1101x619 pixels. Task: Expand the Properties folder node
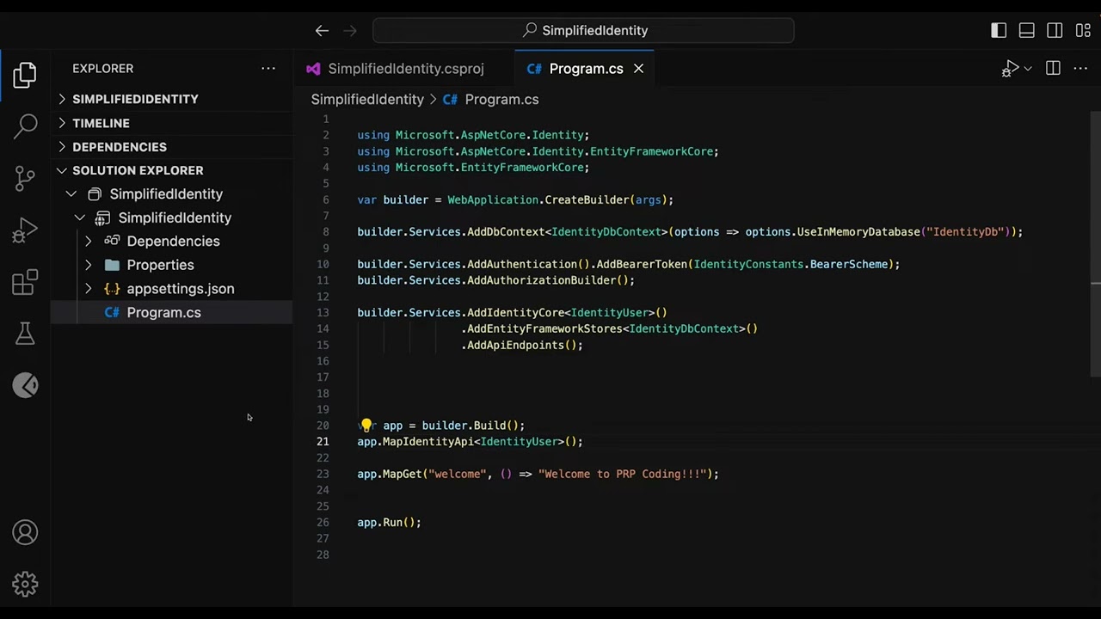coord(88,265)
